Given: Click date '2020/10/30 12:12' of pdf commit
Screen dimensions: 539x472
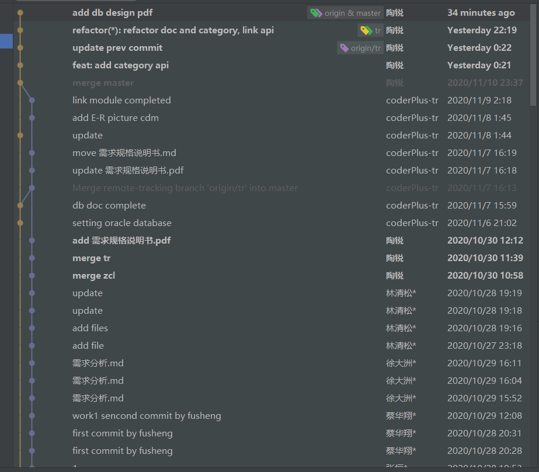Looking at the screenshot, I should click(485, 241).
